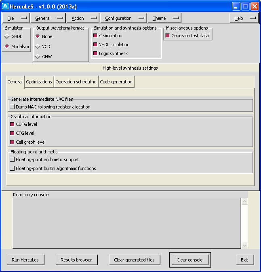The width and height of the screenshot is (261, 272).
Task: Switch to the General settings tab
Action: click(15, 82)
